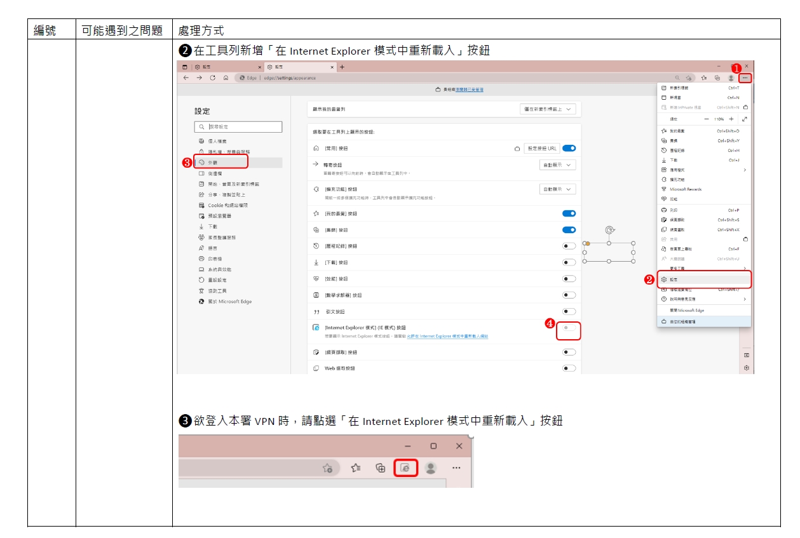Toggle the [下載] Downloads button switch
The image size is (800, 538).
(569, 262)
